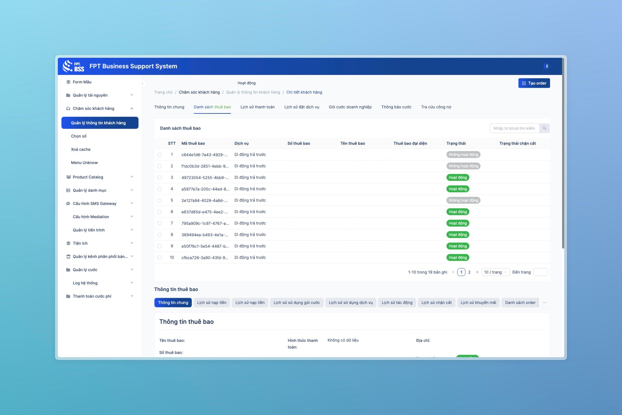Open Lịch sử sử dụng gói cước tab button

[x=297, y=303]
